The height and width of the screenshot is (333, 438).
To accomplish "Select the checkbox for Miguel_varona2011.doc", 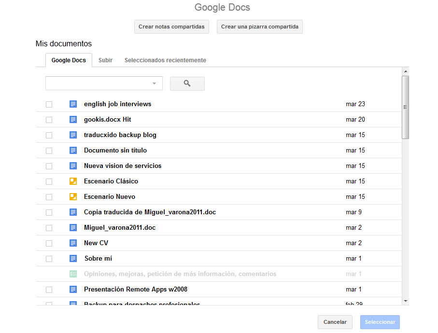I will [x=49, y=228].
